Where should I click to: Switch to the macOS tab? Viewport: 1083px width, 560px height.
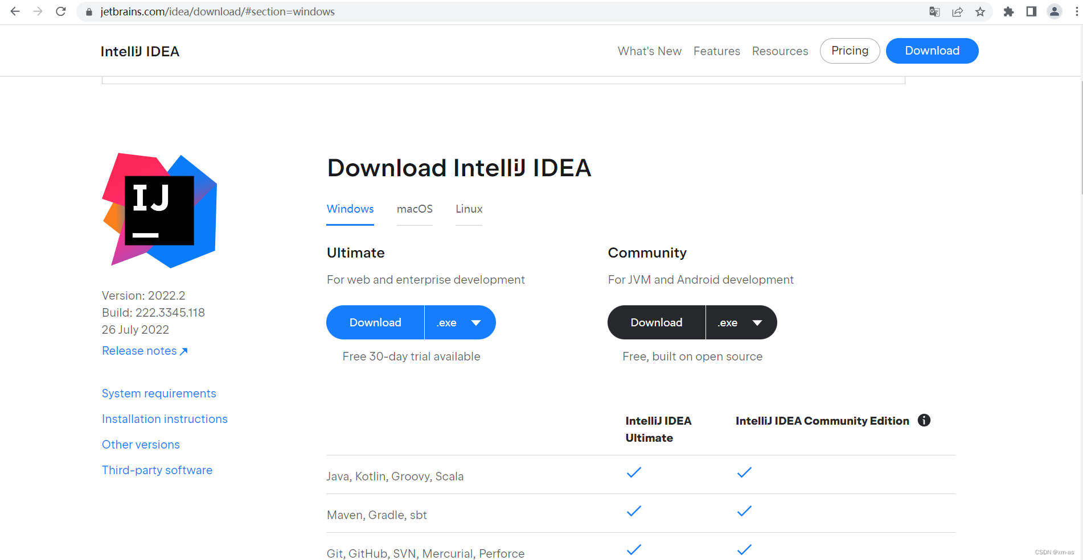click(x=415, y=209)
